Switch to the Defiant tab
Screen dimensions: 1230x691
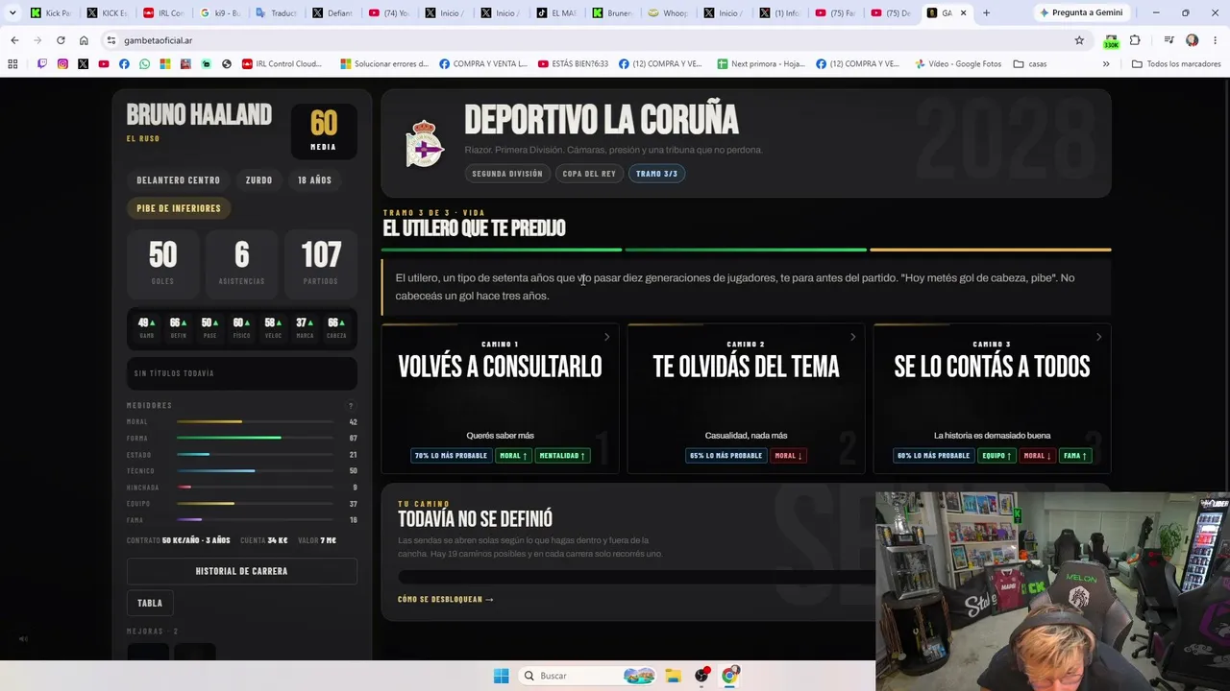332,12
